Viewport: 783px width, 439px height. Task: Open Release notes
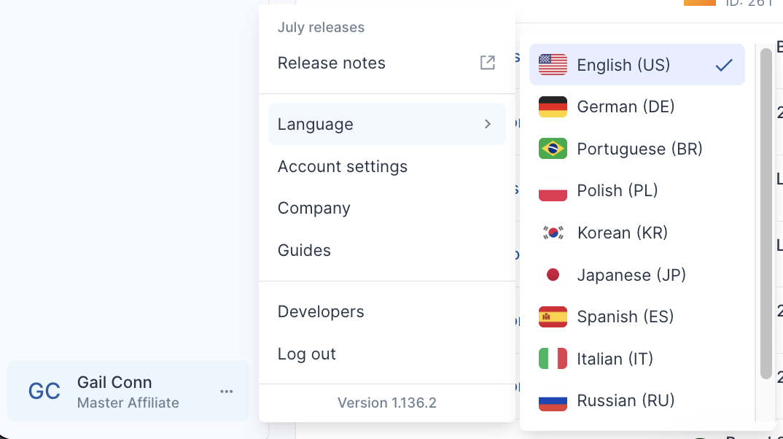pyautogui.click(x=387, y=63)
